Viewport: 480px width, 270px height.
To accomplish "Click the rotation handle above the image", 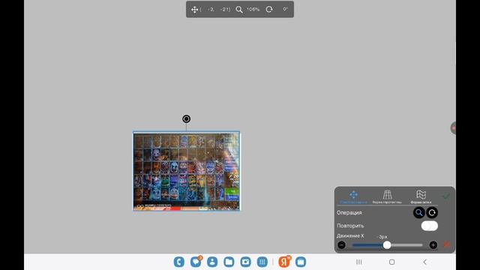I will [x=187, y=118].
